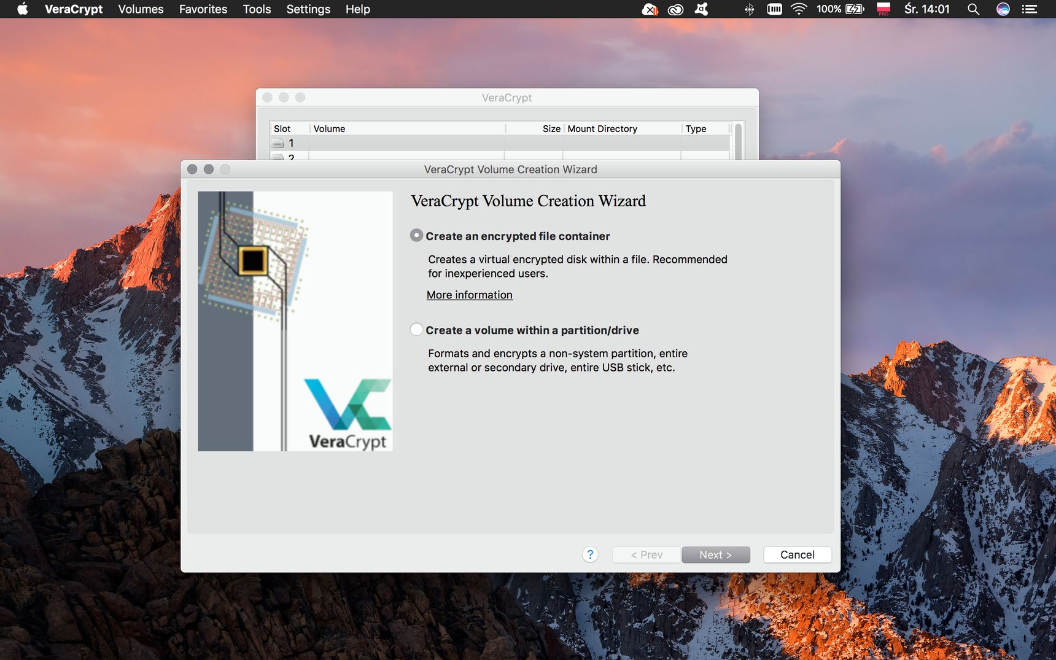Open Notification Center
This screenshot has width=1056, height=660.
[x=1030, y=9]
